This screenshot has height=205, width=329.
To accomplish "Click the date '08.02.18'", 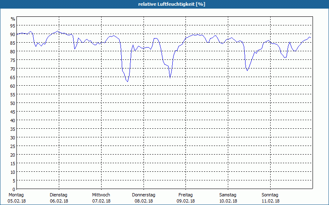I will tap(144, 201).
